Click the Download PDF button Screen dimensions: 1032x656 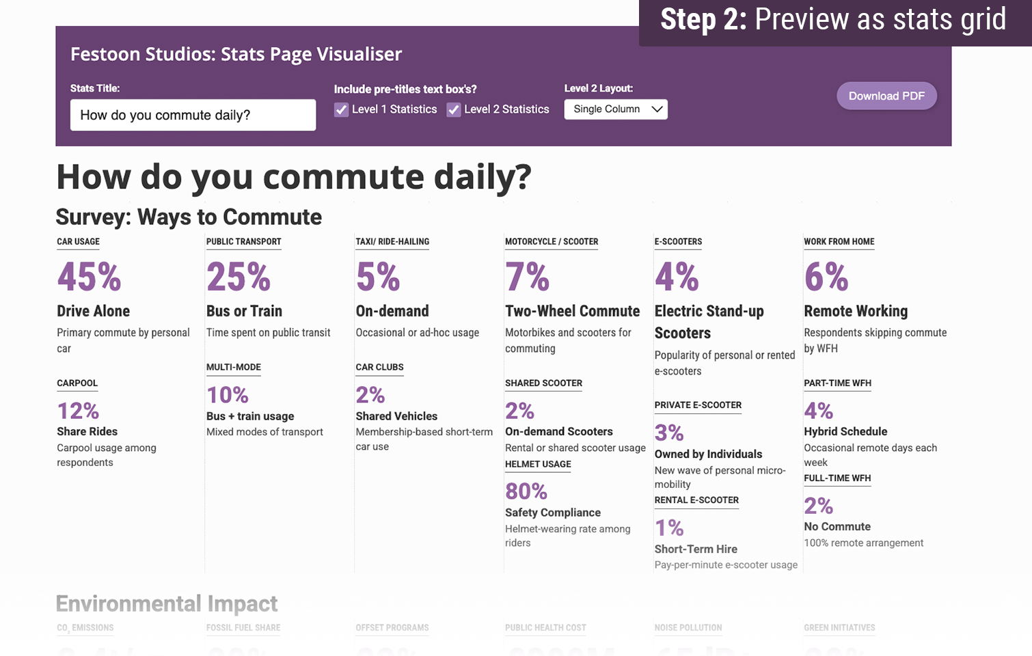(x=886, y=96)
